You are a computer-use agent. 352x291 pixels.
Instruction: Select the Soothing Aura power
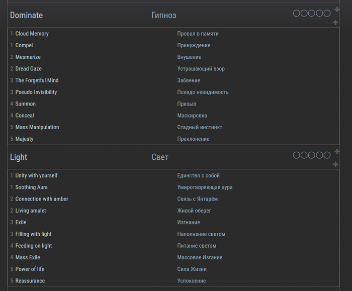pos(32,187)
